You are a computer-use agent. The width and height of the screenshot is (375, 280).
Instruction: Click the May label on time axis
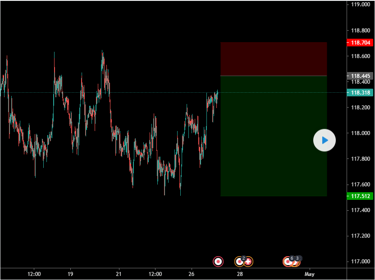pyautogui.click(x=309, y=274)
